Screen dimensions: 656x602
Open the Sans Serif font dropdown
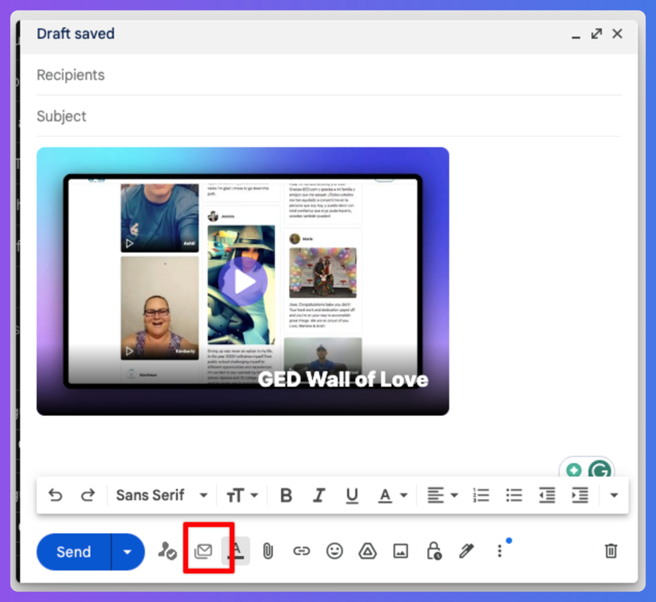(x=162, y=495)
